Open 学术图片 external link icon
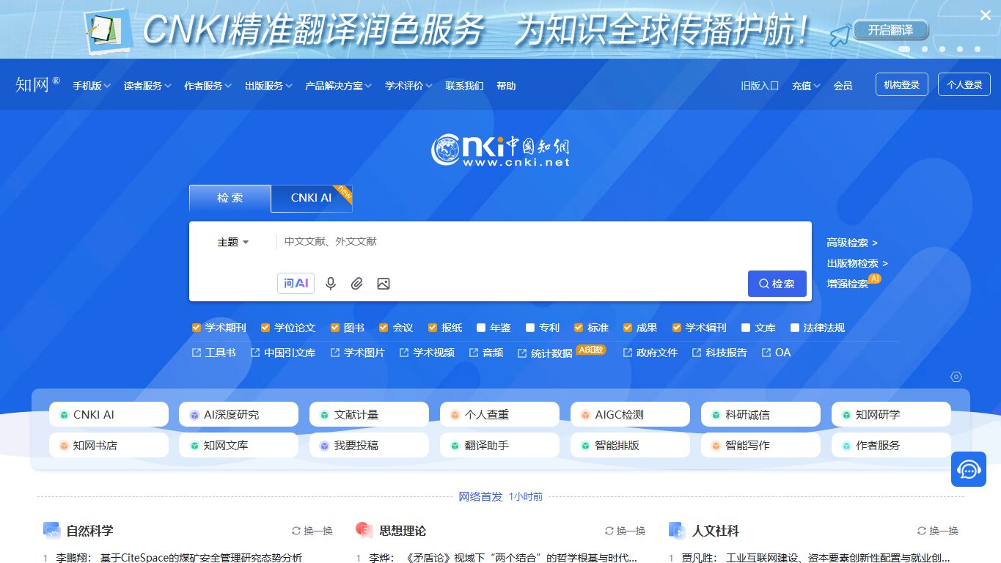The height and width of the screenshot is (563, 1001). 335,353
